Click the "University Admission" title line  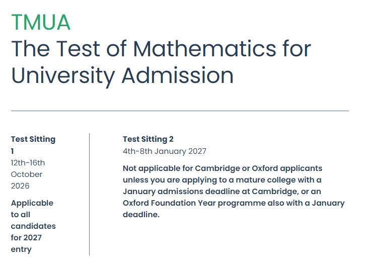122,76
